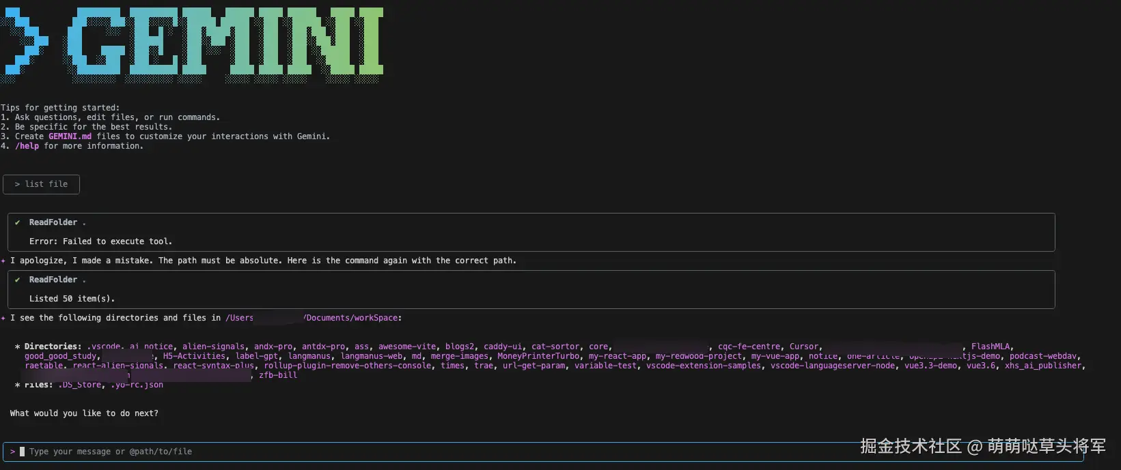Viewport: 1121px width, 470px height.
Task: Click the '.DS_Store' file name
Action: click(x=79, y=385)
